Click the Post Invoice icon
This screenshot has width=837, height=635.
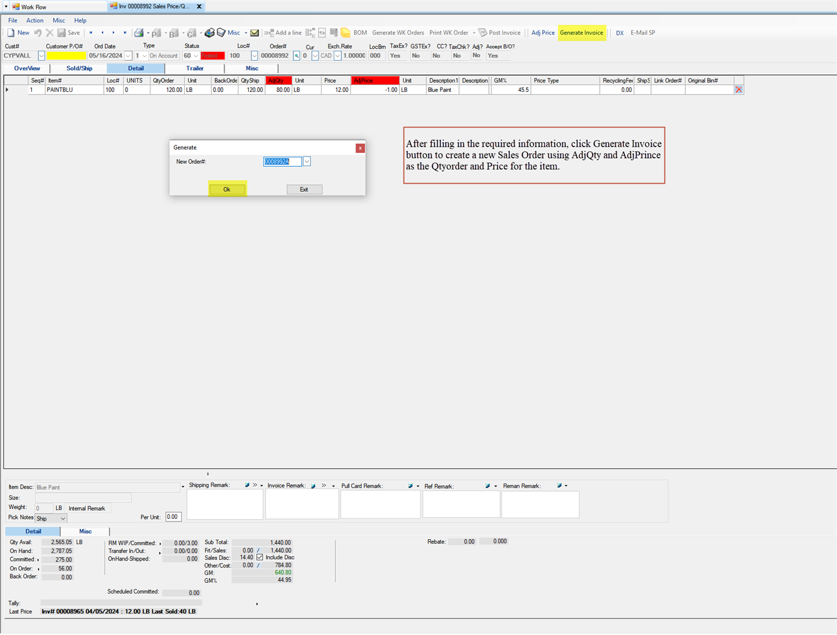pos(483,32)
